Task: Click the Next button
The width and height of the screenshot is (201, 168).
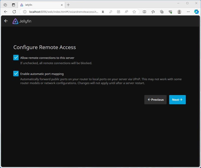Action: pyautogui.click(x=177, y=100)
